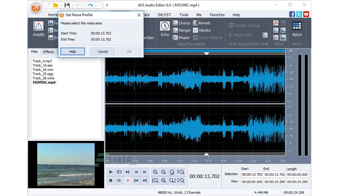Click the Selection End time field
Screen dimensions: 339x196
tap(275, 175)
